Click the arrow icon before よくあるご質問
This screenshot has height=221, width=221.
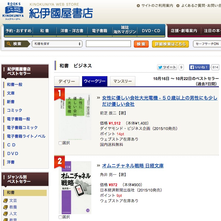[178, 6]
